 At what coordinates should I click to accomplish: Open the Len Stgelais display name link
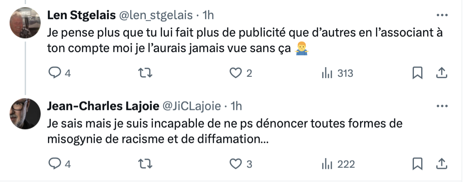(x=81, y=15)
